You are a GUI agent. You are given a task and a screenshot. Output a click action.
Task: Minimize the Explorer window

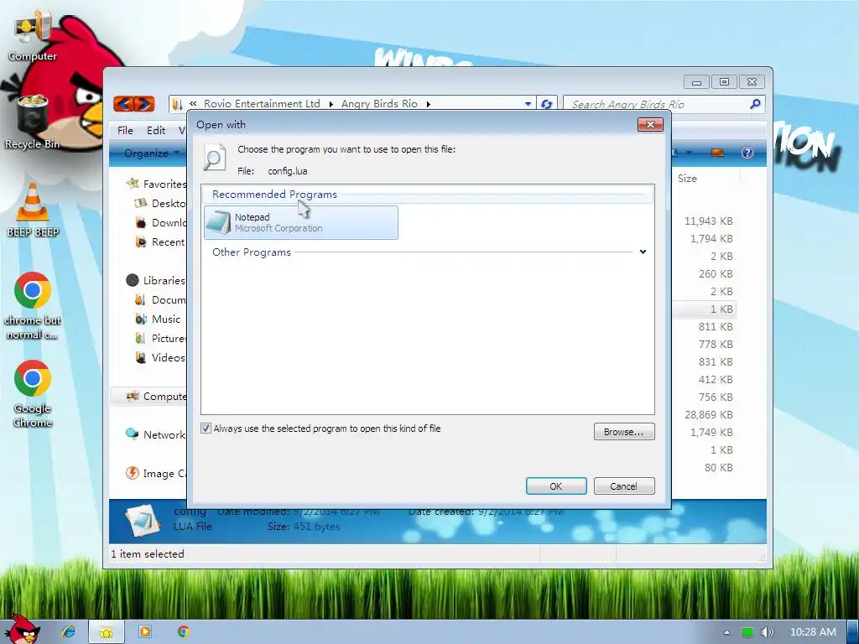point(696,82)
